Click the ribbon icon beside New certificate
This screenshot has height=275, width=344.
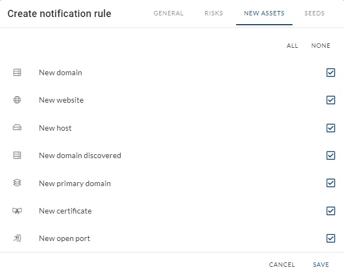click(17, 211)
